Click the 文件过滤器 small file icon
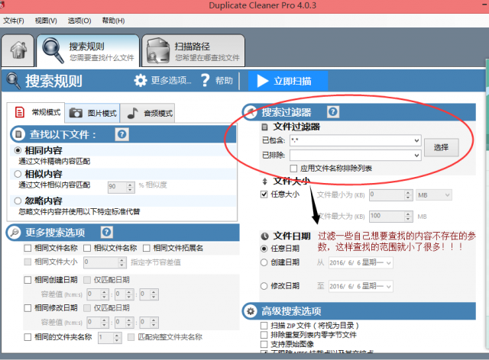This screenshot has height=360, width=489. tap(264, 127)
